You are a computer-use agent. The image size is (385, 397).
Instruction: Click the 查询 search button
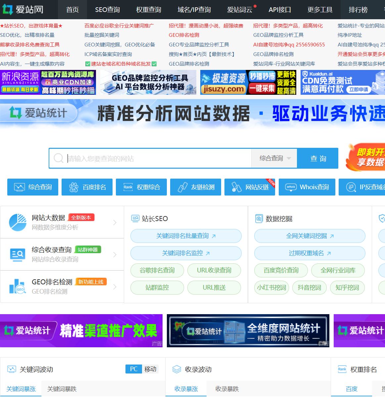click(x=318, y=158)
